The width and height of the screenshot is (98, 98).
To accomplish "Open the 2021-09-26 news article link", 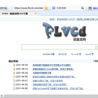I will (52, 65).
